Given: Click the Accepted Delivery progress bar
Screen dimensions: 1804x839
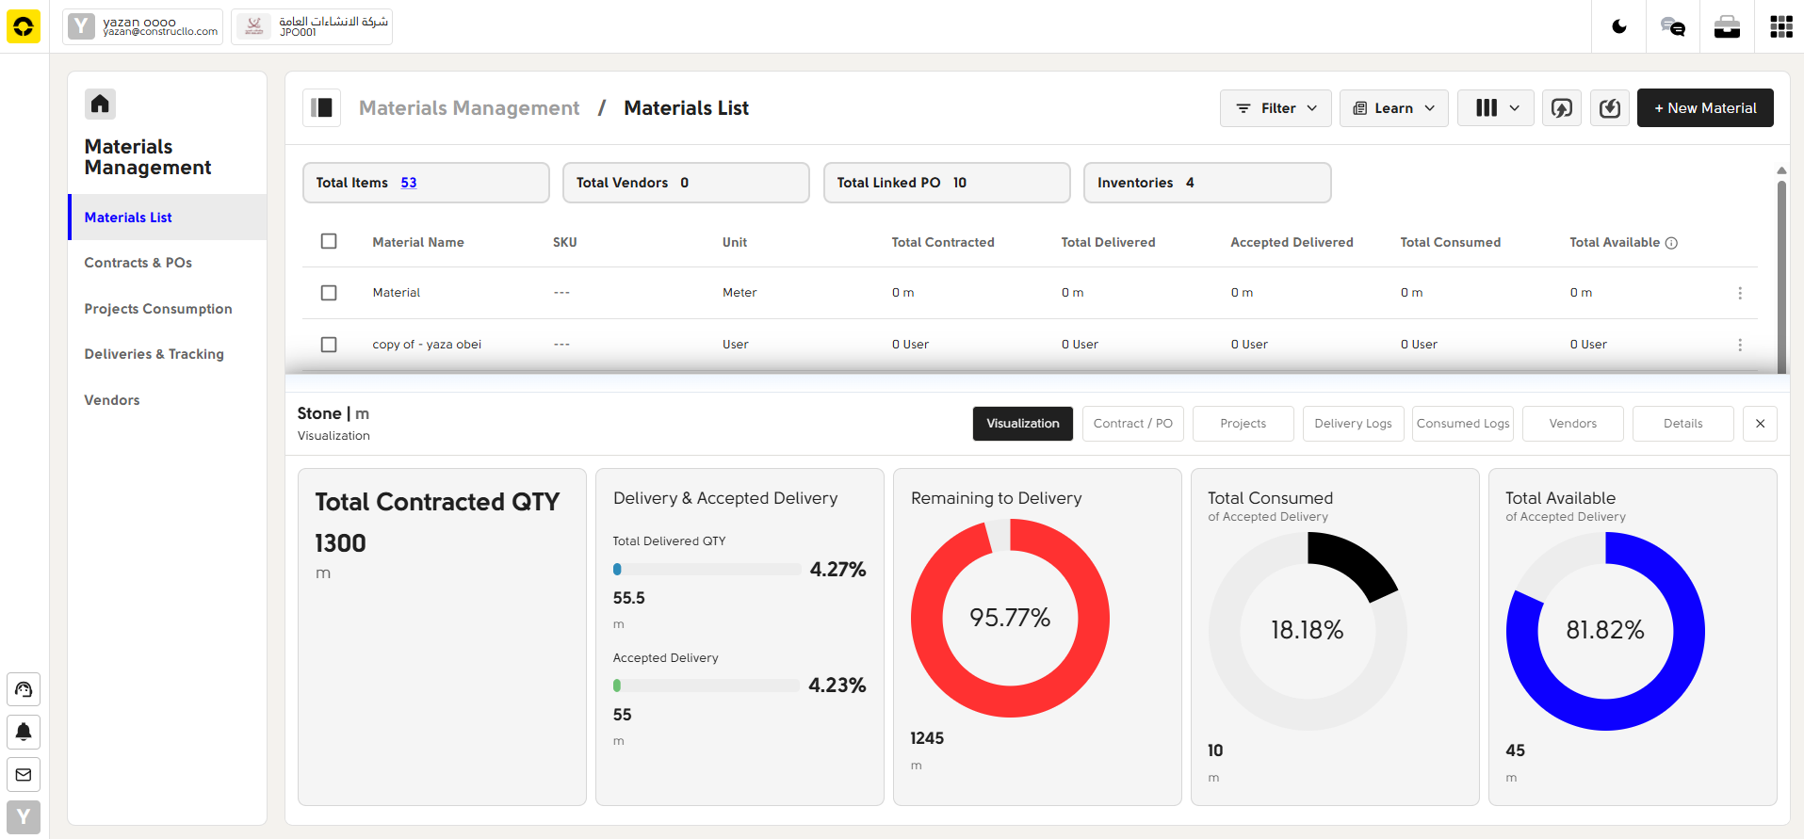Looking at the screenshot, I should click(707, 686).
